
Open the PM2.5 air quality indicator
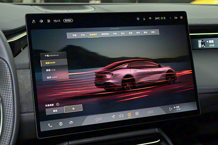click(x=163, y=18)
